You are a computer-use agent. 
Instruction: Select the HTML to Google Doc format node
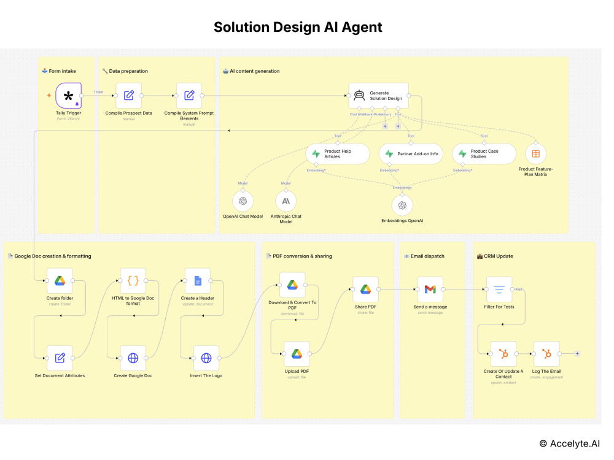coord(133,280)
